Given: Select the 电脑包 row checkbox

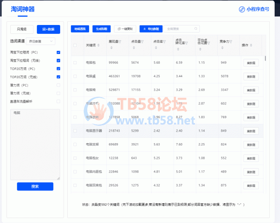Looking at the screenshot, I should [75, 62].
